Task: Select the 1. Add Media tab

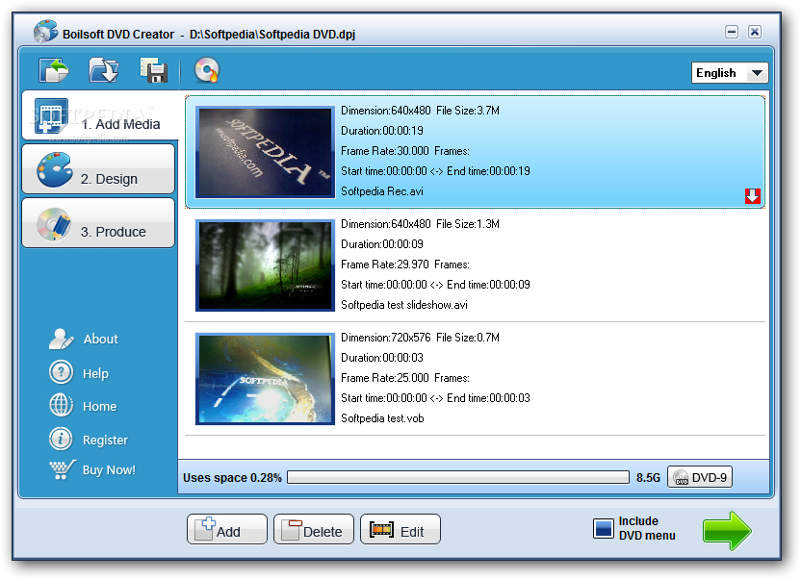Action: point(99,115)
